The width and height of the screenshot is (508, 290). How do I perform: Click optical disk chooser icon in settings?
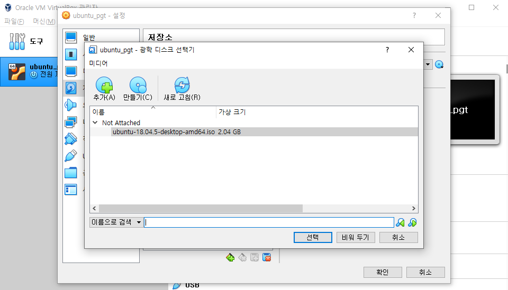439,64
